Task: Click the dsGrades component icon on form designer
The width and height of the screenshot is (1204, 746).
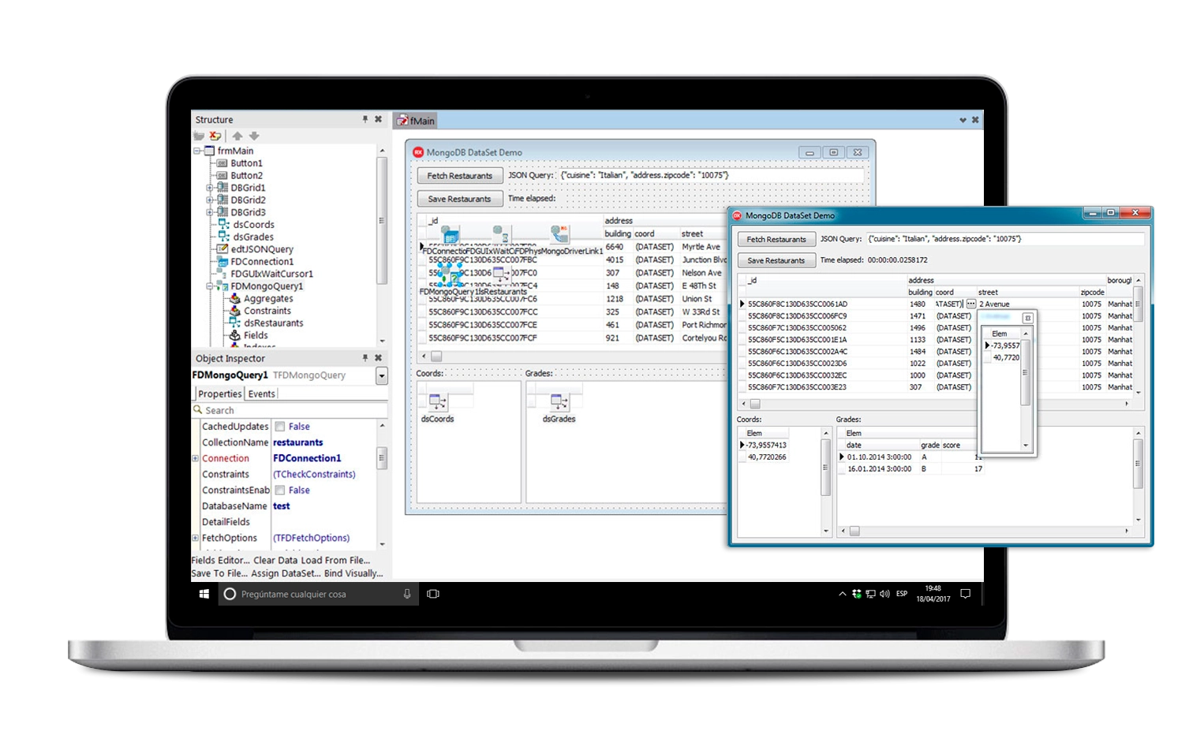Action: point(559,401)
